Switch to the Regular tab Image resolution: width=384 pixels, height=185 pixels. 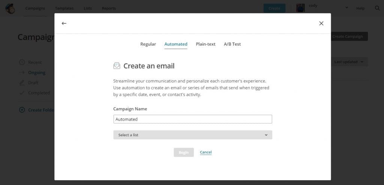[148, 44]
